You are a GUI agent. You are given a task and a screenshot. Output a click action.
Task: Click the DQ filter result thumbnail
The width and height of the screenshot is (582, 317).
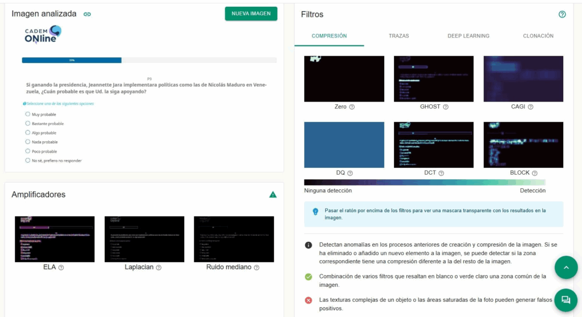tap(344, 145)
